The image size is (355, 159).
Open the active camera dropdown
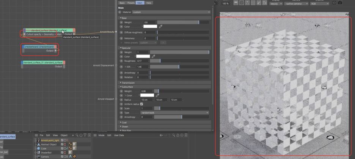click(296, 4)
